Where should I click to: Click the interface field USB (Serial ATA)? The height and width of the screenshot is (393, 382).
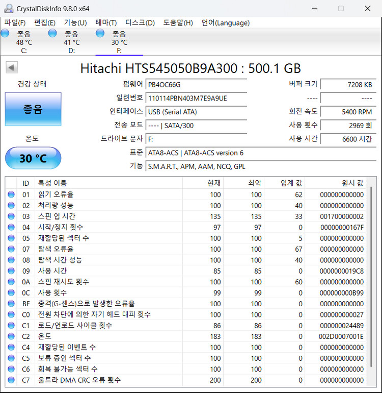[x=197, y=112]
